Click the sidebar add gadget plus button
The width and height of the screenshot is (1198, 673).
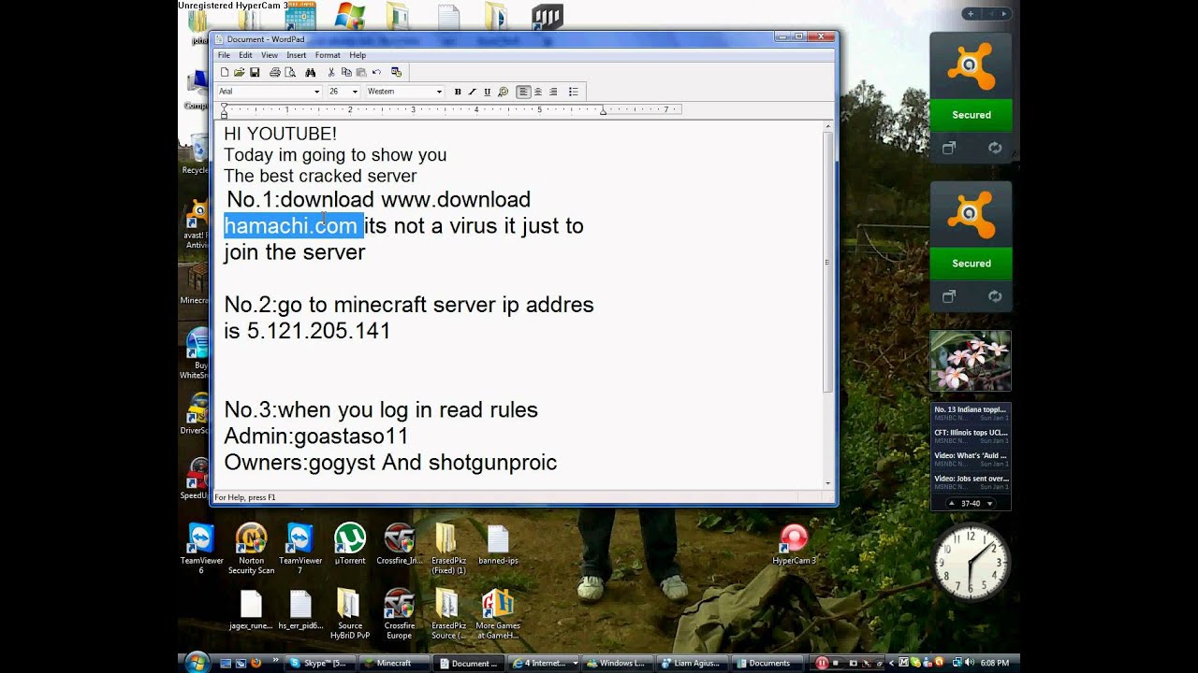(972, 14)
